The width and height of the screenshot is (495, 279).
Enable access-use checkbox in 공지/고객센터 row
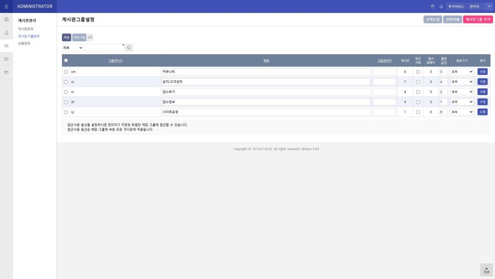coord(418,82)
